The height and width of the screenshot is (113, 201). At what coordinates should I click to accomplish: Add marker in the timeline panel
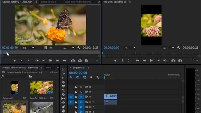coord(91,77)
